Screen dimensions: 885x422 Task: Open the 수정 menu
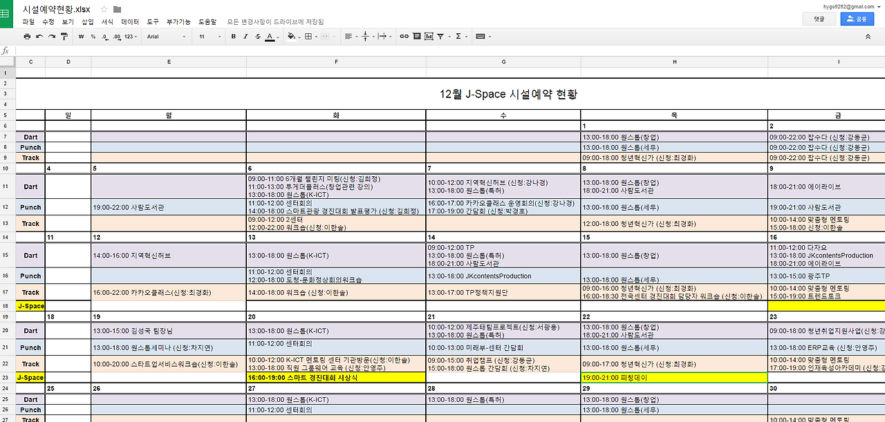pyautogui.click(x=48, y=22)
